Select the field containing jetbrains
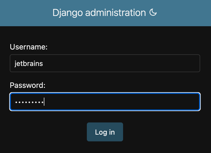 click(105, 63)
